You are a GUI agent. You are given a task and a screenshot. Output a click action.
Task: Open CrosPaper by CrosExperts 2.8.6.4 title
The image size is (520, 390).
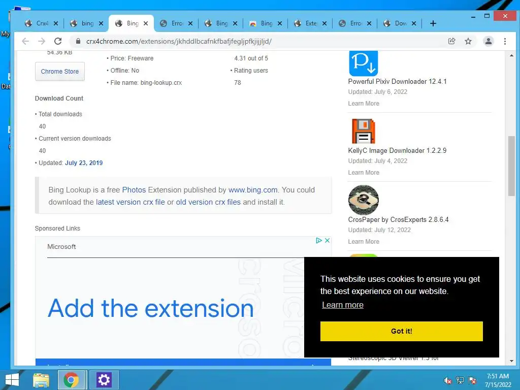pyautogui.click(x=398, y=219)
